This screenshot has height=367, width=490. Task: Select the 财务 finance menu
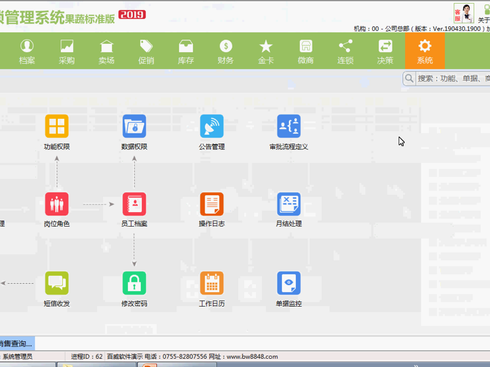(x=225, y=51)
